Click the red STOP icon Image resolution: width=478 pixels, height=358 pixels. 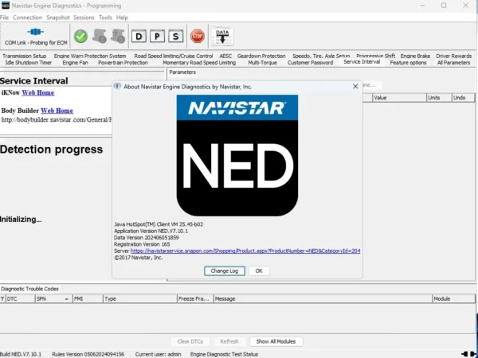(x=198, y=37)
